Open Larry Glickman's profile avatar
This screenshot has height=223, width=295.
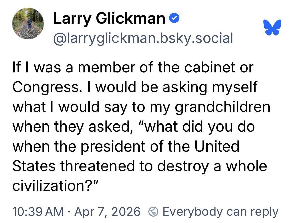click(28, 23)
